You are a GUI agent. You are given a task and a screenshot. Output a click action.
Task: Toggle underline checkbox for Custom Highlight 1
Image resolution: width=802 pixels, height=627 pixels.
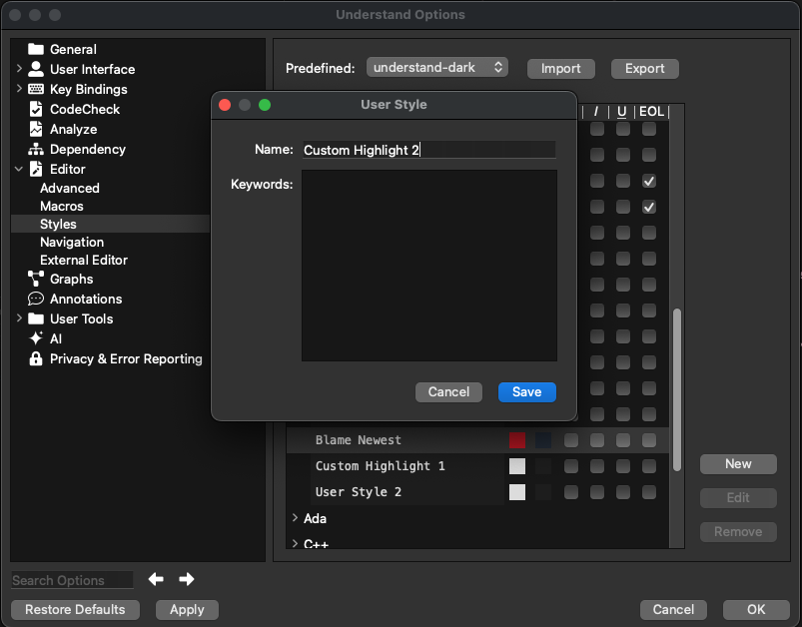pos(623,466)
